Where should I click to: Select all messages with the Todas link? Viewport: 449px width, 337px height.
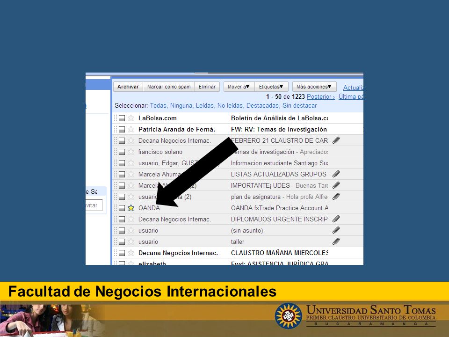(159, 105)
